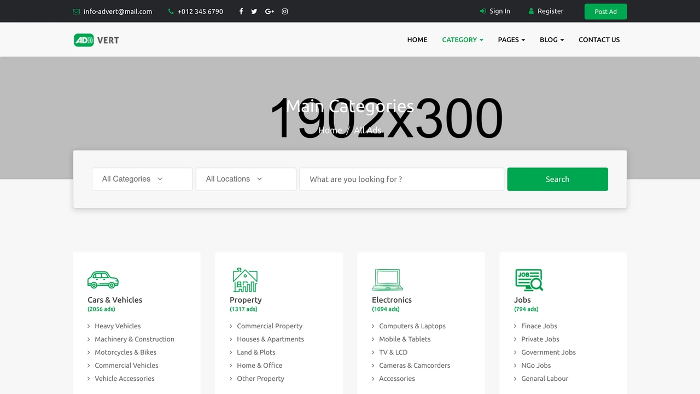The width and height of the screenshot is (700, 394).
Task: Select Genaral Labour subcategory
Action: [545, 379]
